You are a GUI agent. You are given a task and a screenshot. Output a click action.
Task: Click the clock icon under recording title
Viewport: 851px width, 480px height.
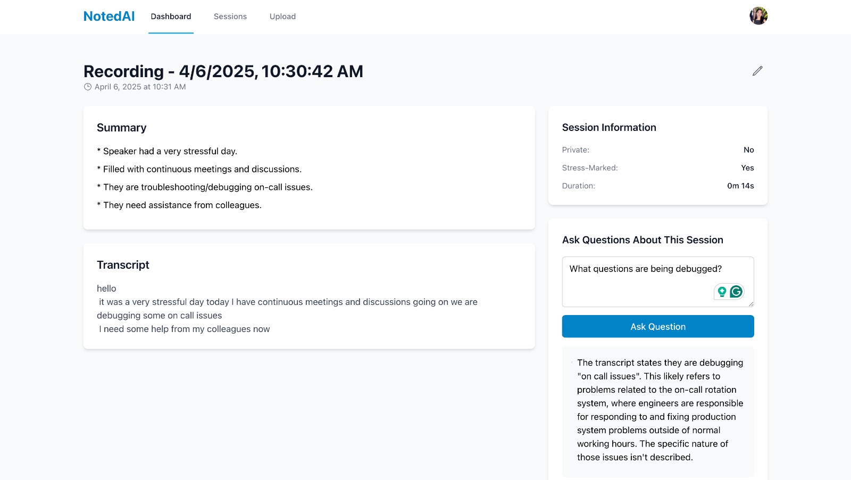click(x=88, y=87)
